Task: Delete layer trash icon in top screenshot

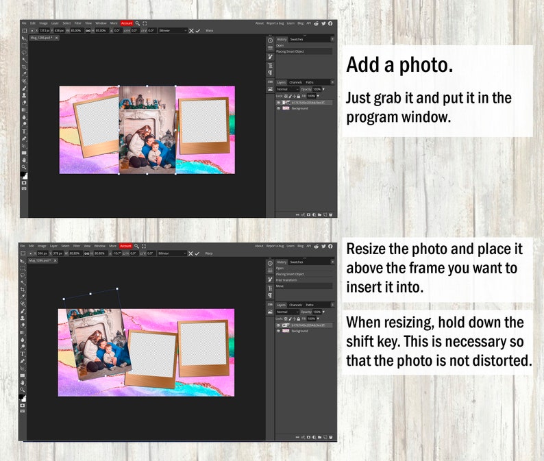Action: 331,214
